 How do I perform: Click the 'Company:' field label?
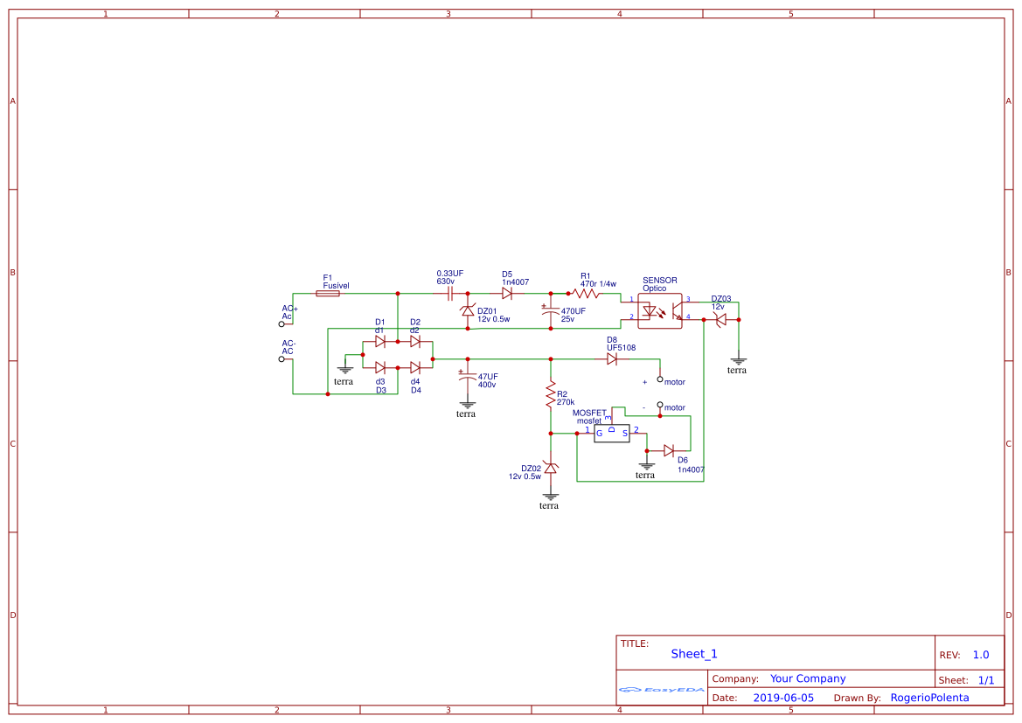click(735, 678)
